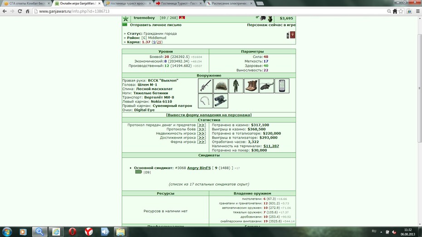
Task: Open the battle protocols link
Action: [201, 129]
